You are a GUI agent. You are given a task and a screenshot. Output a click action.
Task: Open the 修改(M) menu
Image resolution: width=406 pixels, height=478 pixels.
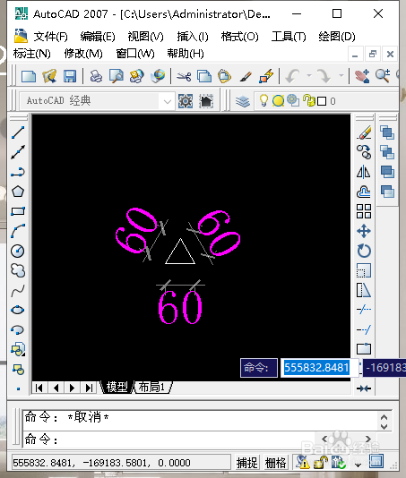(x=83, y=54)
